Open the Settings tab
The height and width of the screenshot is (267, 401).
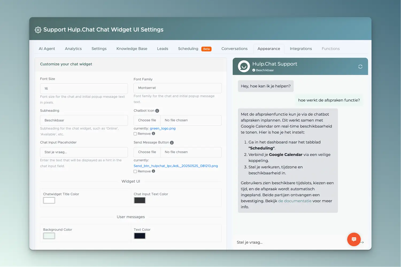click(x=99, y=49)
